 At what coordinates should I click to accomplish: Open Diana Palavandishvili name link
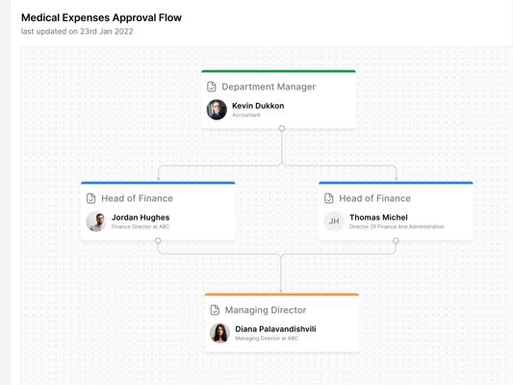tap(275, 329)
